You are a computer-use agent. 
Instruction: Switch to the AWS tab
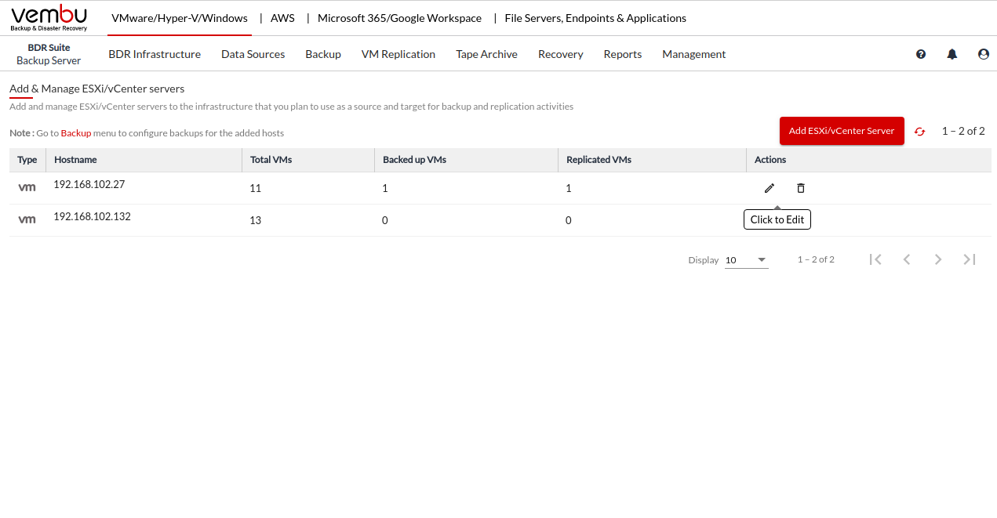click(282, 18)
